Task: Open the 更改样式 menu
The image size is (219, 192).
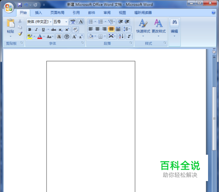Action: tap(159, 28)
